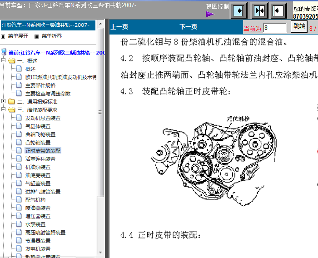
Task: Click the page icon beside 正时皮带的装配
Action: point(19,150)
